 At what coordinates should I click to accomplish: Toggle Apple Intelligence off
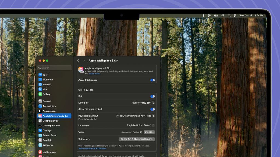(x=153, y=80)
